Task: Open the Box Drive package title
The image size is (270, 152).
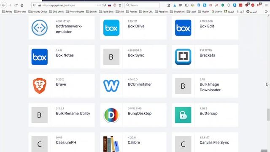Action: tap(136, 26)
